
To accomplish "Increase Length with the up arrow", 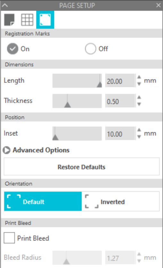I will [x=139, y=77].
